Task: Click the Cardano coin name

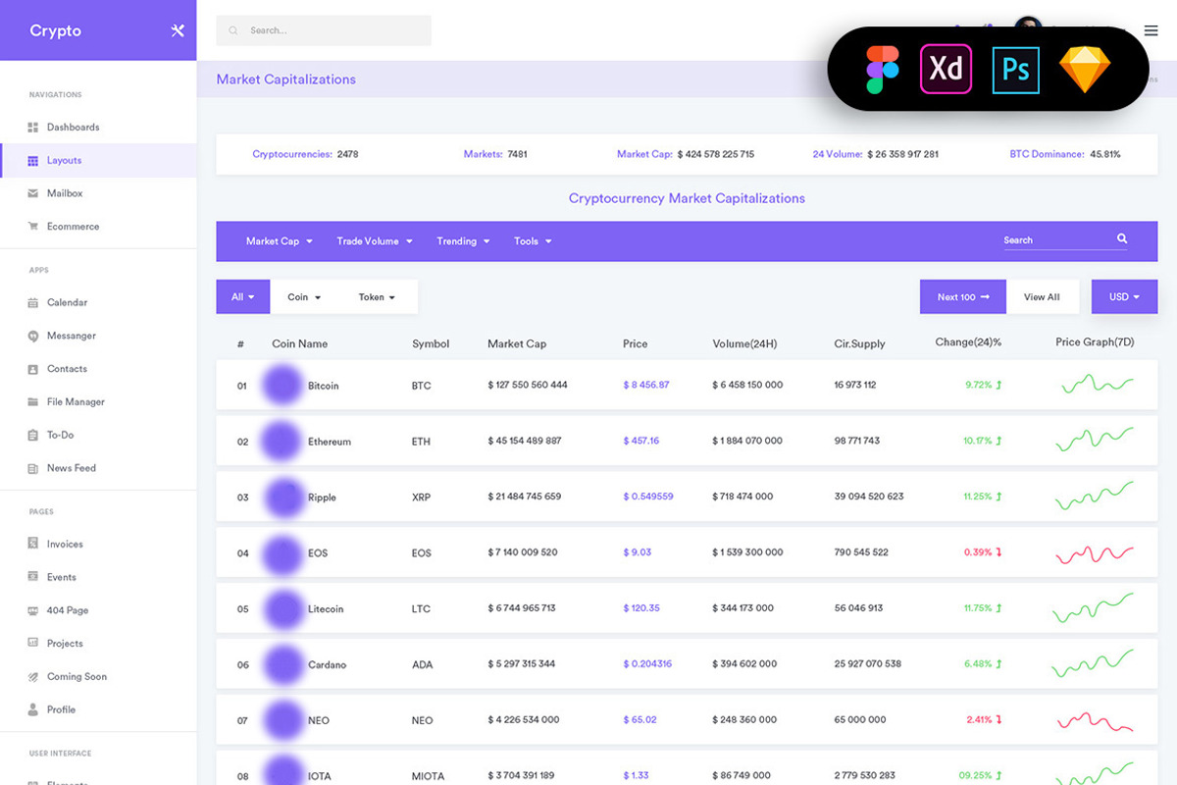Action: [x=327, y=665]
